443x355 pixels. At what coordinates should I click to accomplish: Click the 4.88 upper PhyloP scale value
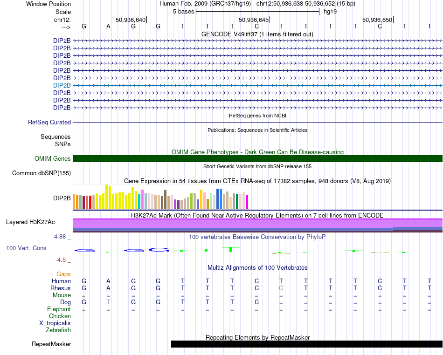click(60, 237)
